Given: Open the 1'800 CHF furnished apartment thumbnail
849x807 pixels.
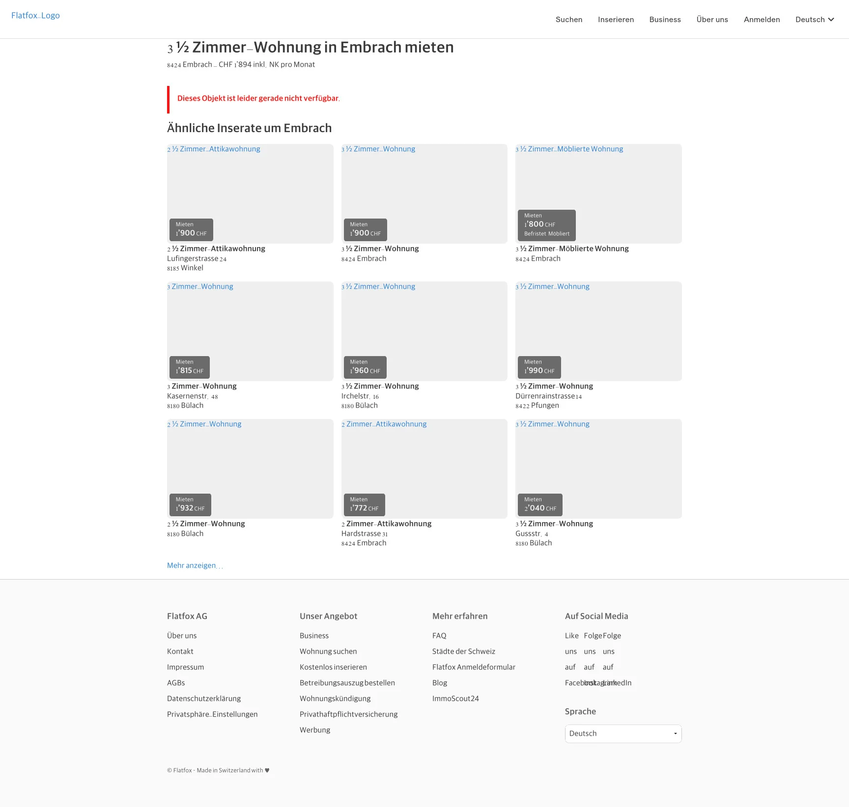Looking at the screenshot, I should [598, 194].
